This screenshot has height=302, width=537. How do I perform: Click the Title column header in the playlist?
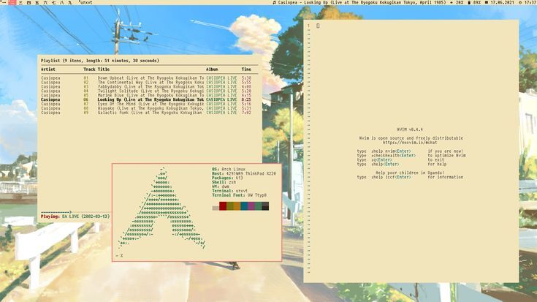point(104,69)
